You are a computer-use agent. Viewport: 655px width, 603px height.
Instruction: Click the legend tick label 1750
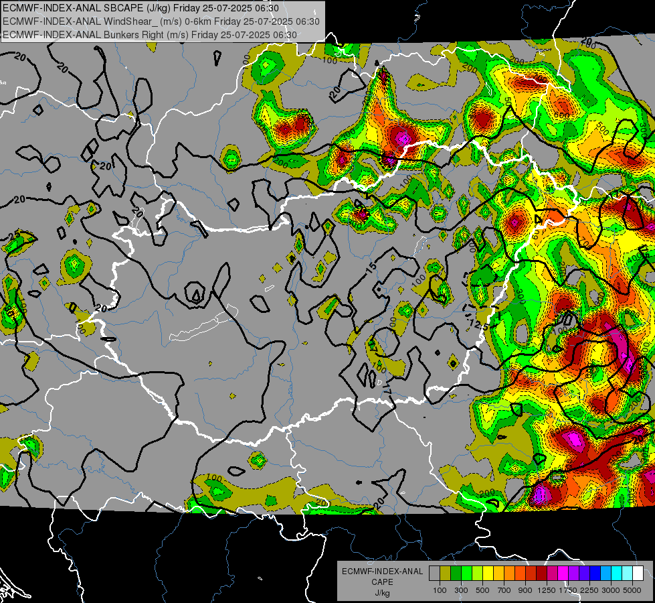point(568,590)
